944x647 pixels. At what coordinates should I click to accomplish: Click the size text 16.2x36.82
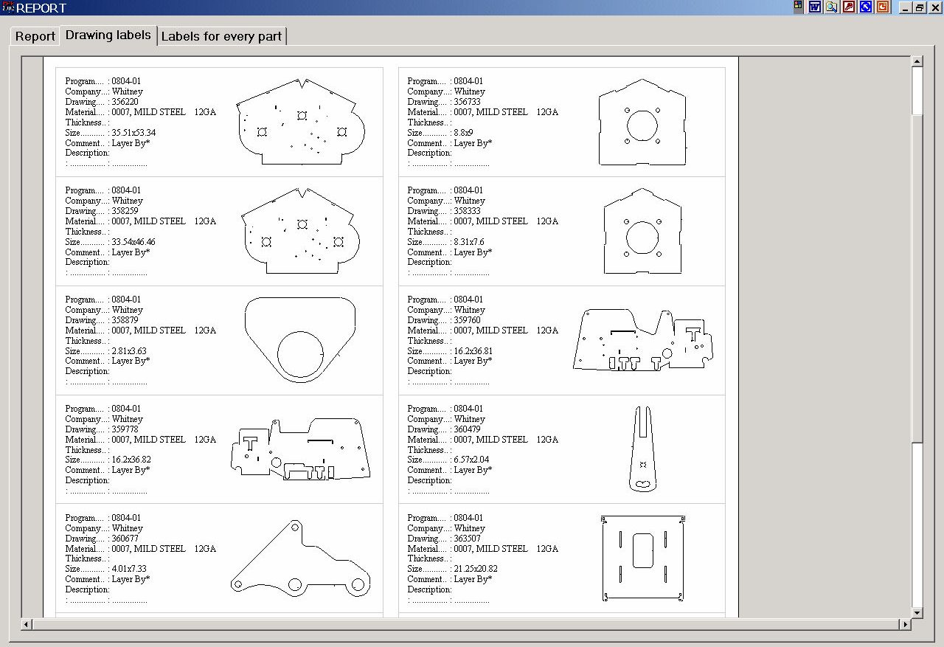131,460
